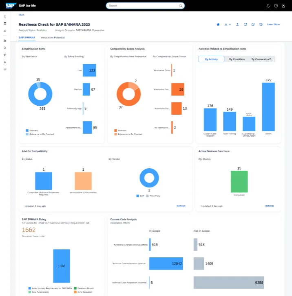Image resolution: width=292 pixels, height=296 pixels.
Task: Select the By Activity segment
Action: (211, 59)
